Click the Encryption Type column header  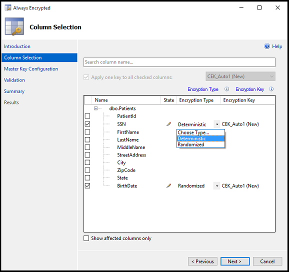click(198, 100)
